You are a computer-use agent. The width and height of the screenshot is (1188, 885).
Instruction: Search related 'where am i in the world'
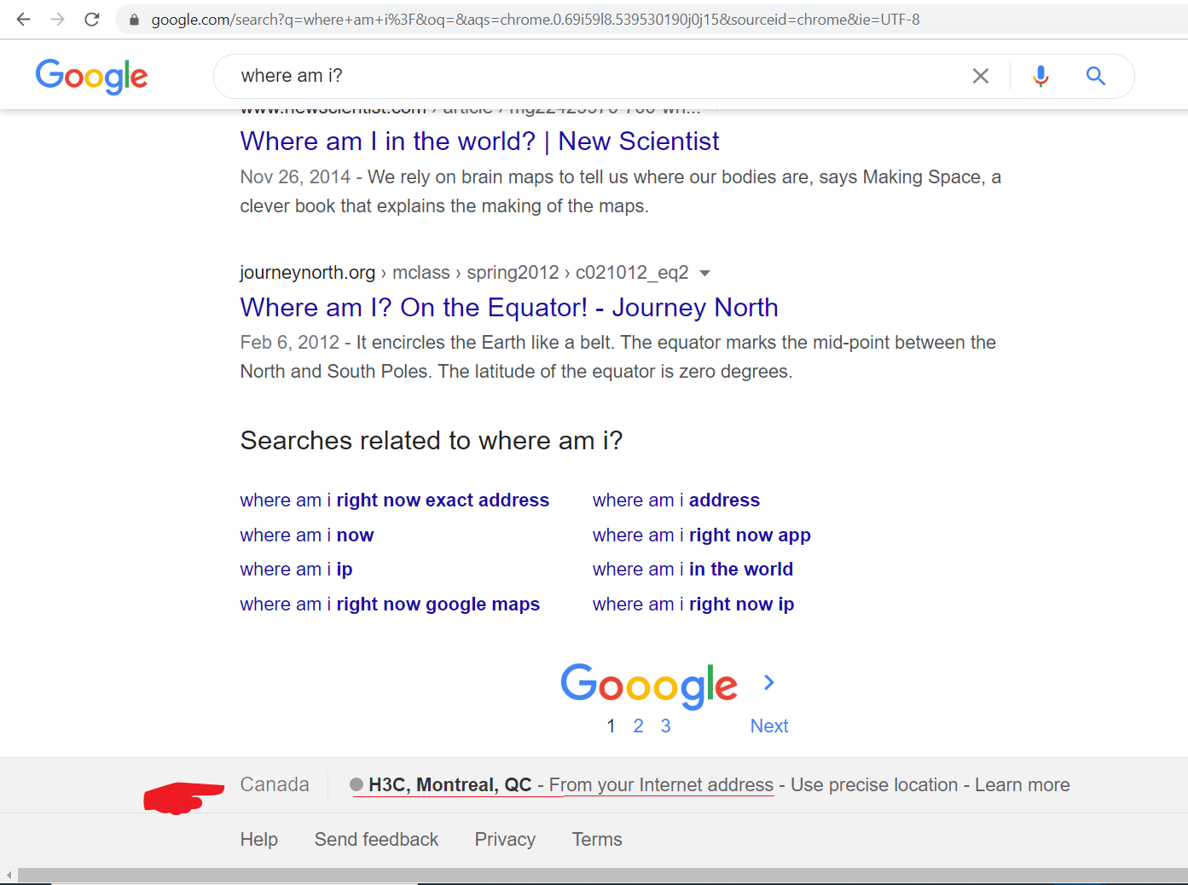click(693, 570)
